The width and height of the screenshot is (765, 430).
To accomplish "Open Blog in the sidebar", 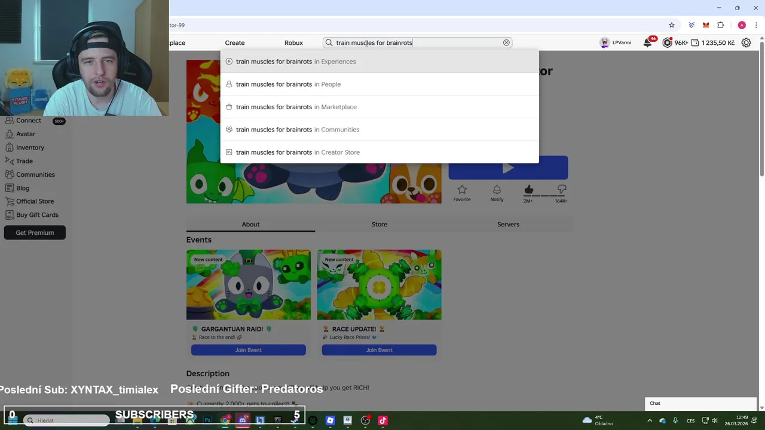I will click(22, 188).
